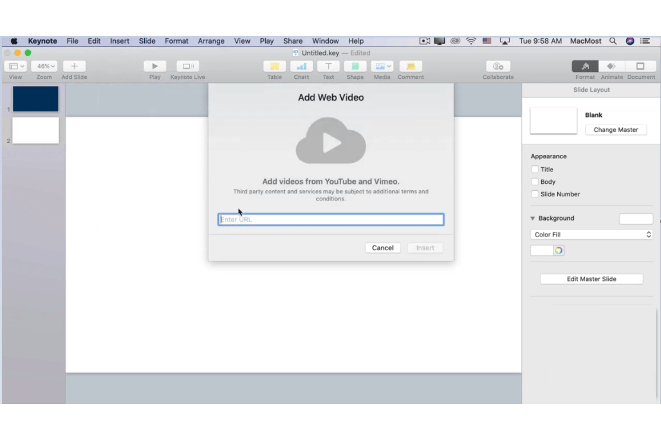661x440 pixels.
Task: Open the Insert menu
Action: click(x=120, y=41)
